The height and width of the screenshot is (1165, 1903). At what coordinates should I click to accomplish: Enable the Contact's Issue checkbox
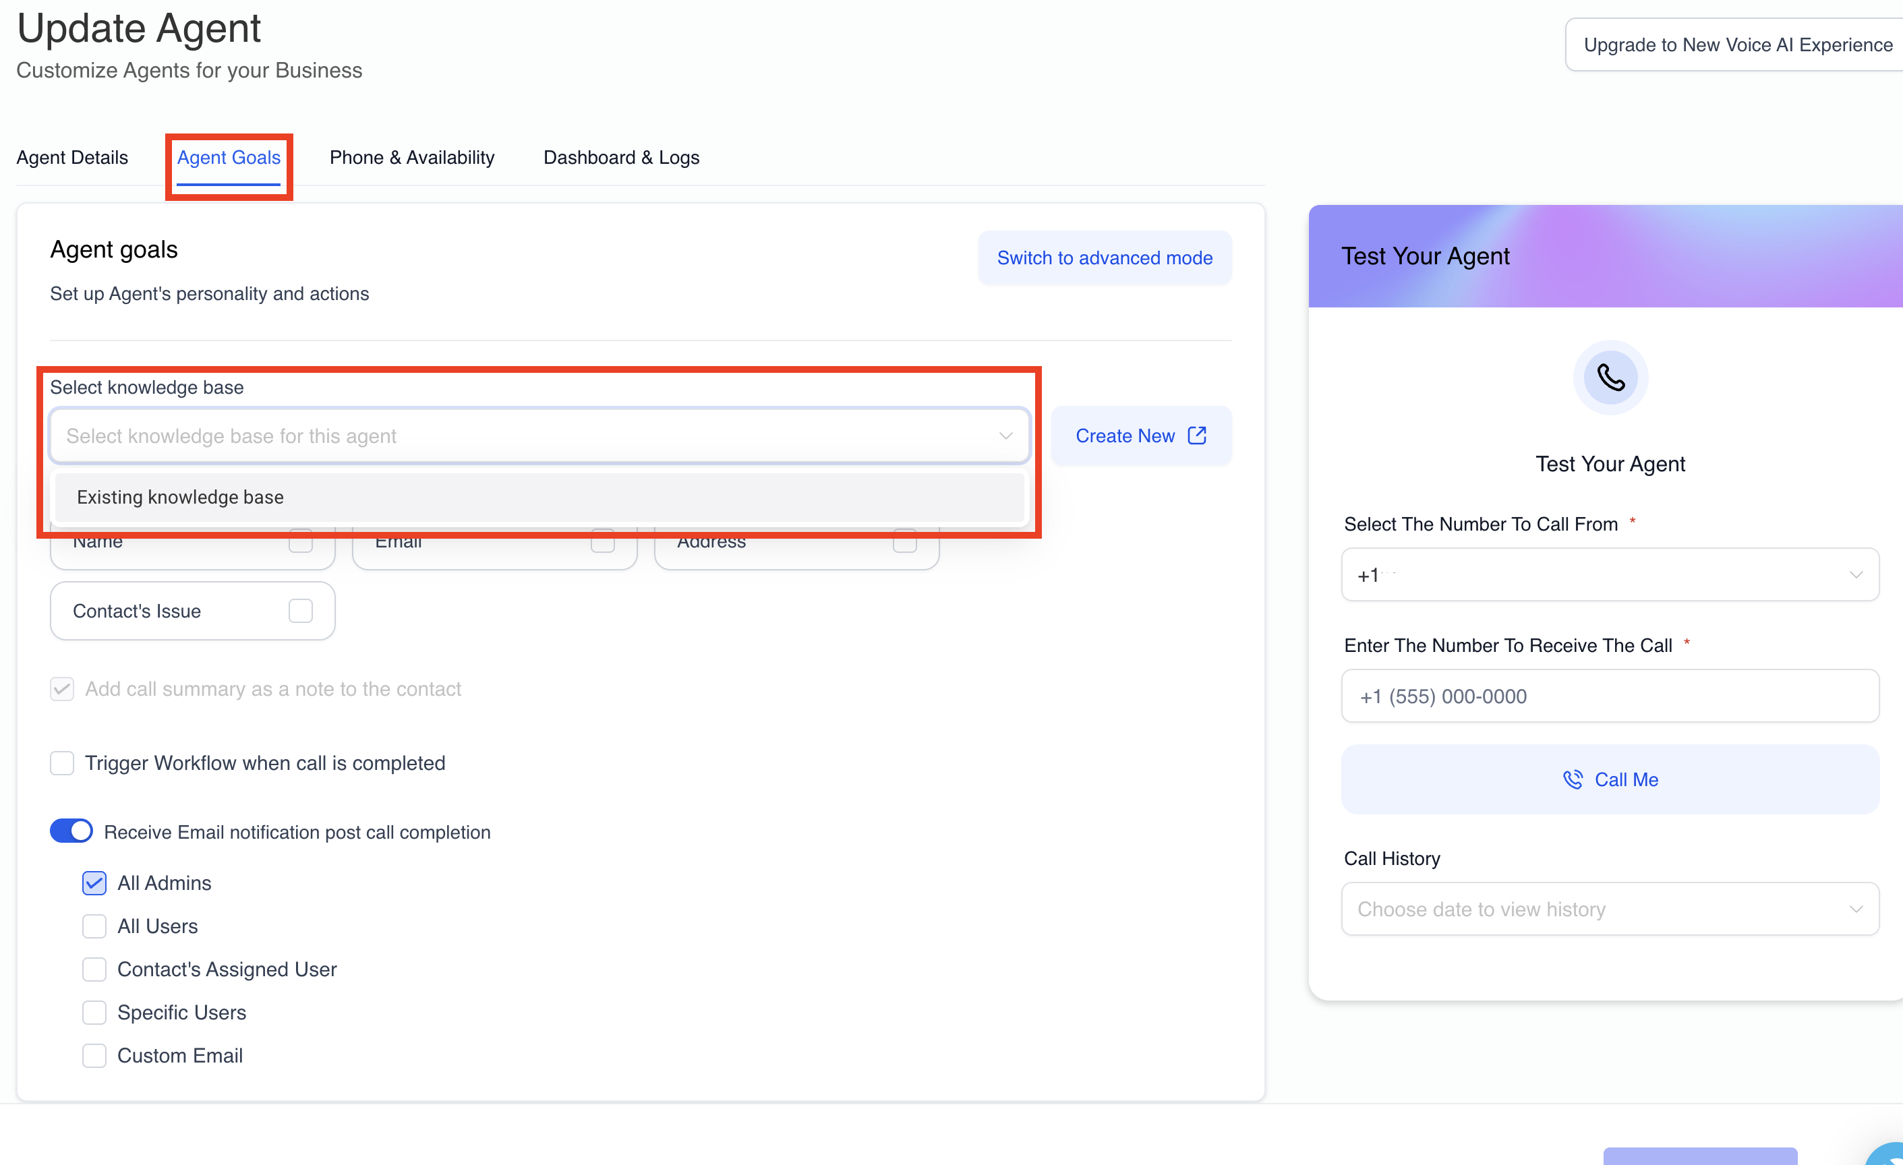pos(301,611)
